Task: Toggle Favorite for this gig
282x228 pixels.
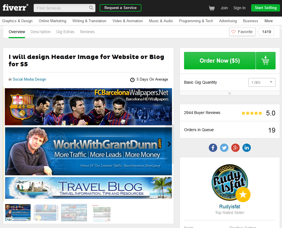Action: point(242,32)
